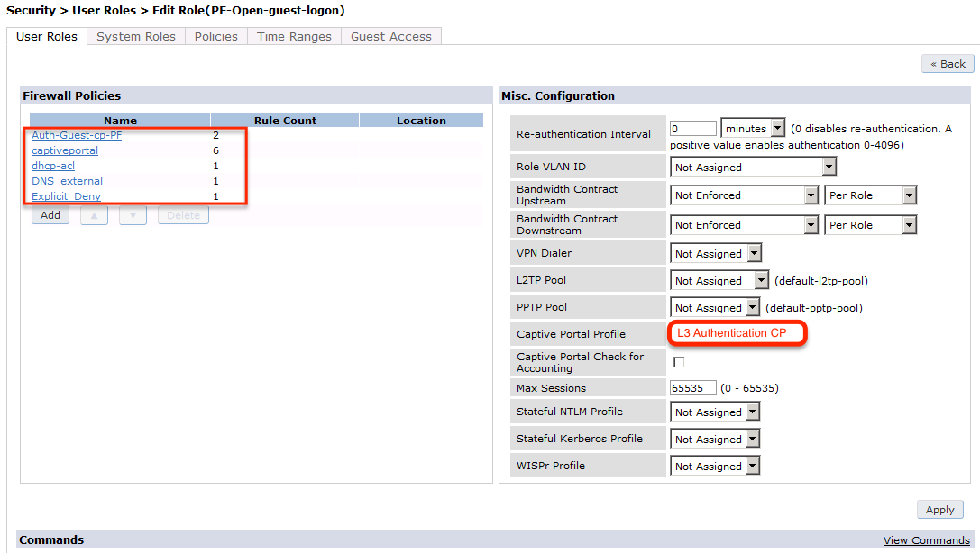Open the re-authentication minutes unit dropdown
Image resolution: width=980 pixels, height=553 pixels.
click(x=753, y=129)
